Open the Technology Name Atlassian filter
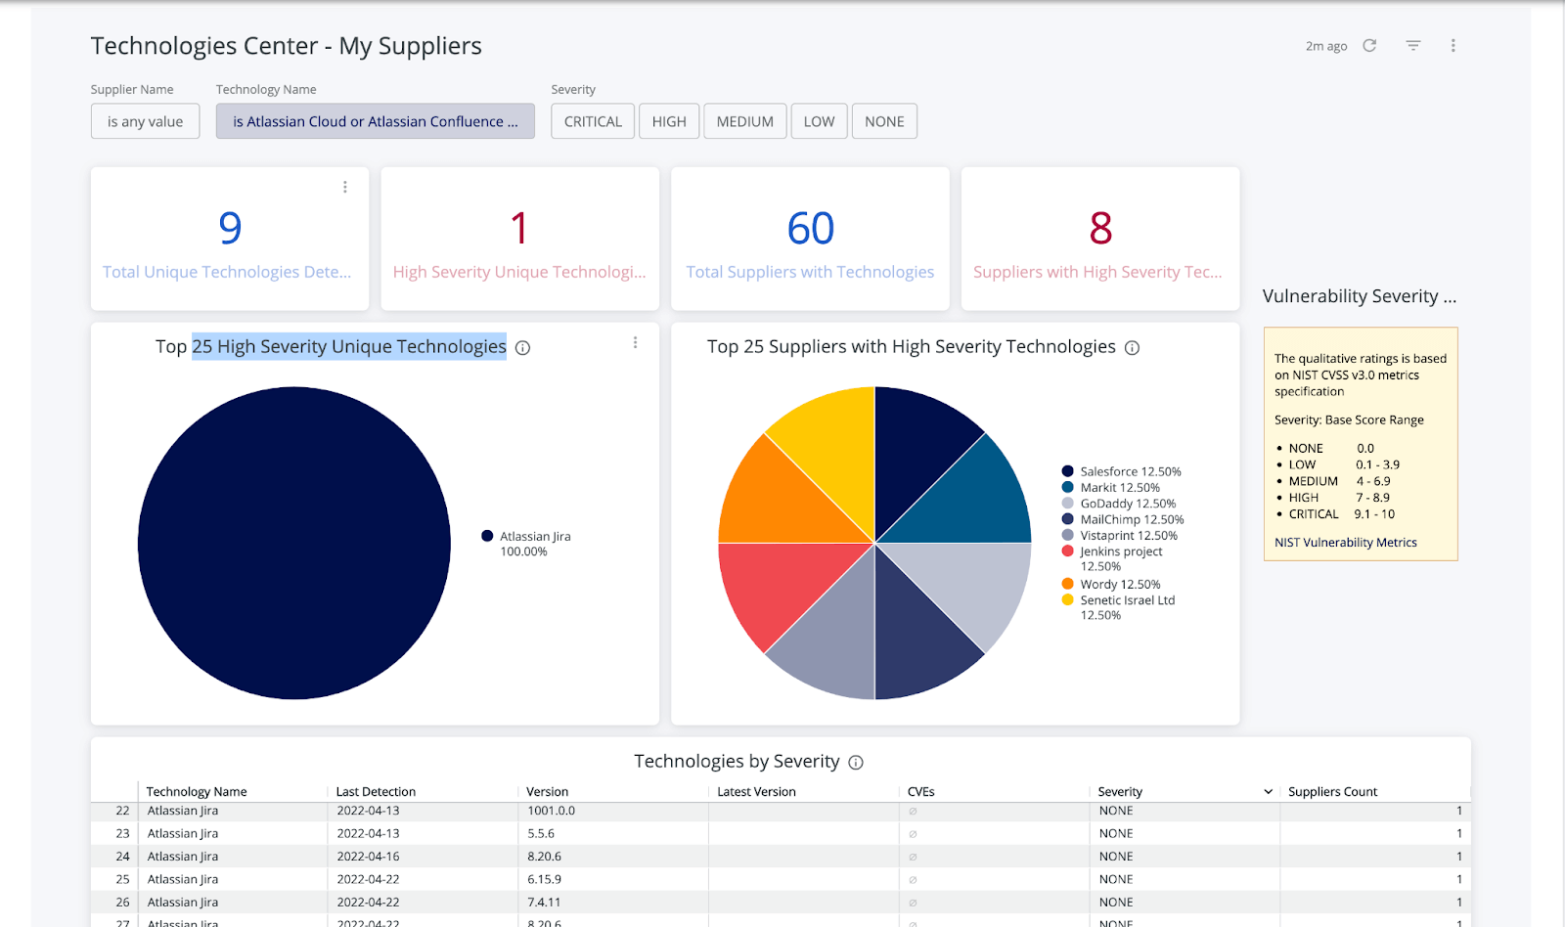 click(x=376, y=121)
